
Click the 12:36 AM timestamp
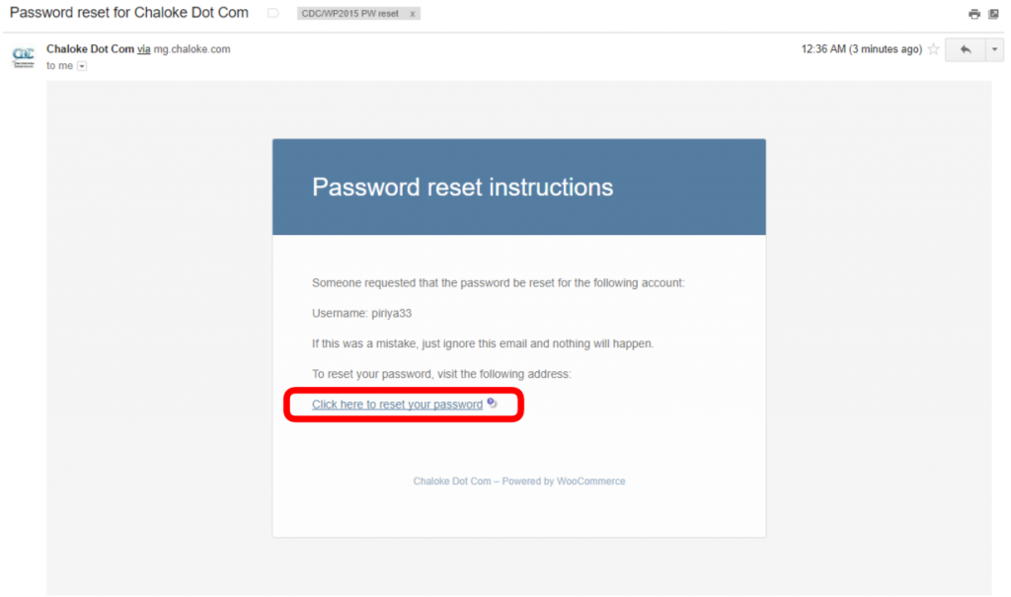tap(861, 49)
